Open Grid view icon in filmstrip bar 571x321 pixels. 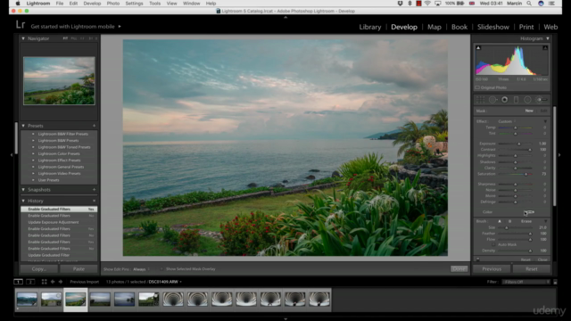44,282
